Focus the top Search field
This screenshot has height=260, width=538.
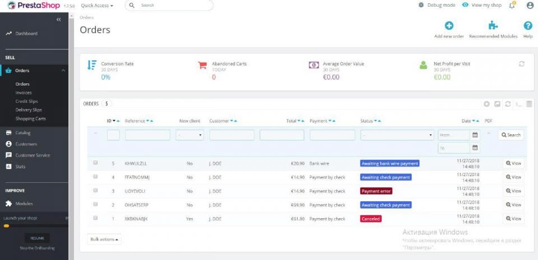169,6
